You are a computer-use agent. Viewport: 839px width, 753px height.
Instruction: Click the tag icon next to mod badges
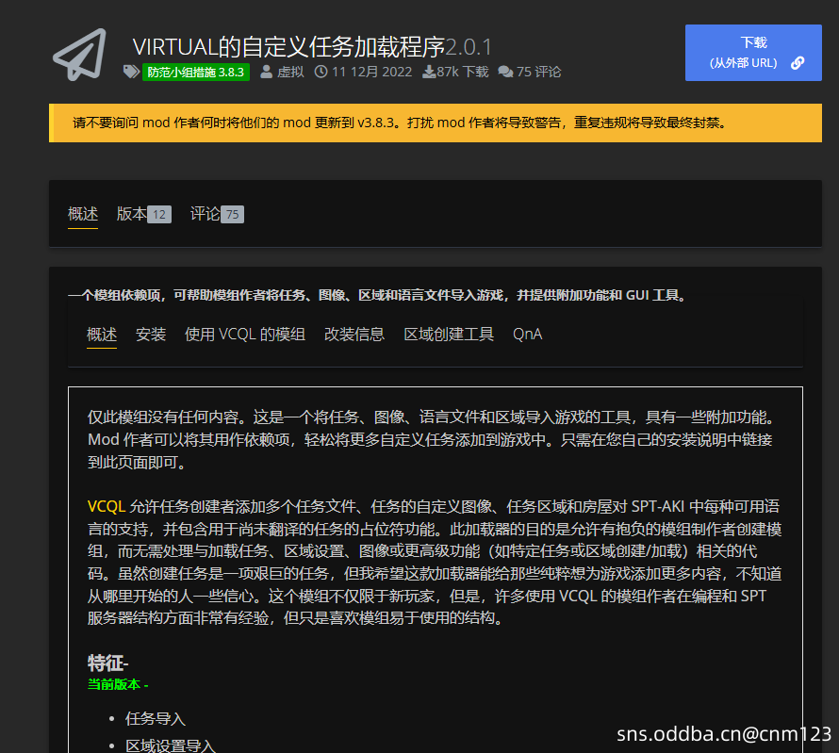[x=132, y=70]
